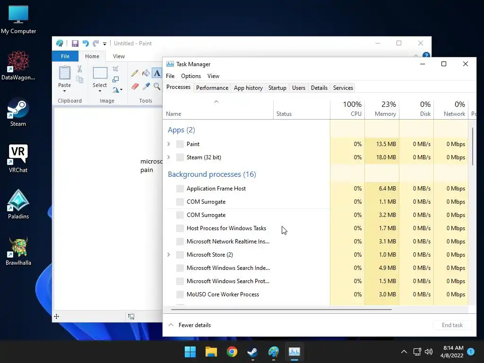The height and width of the screenshot is (363, 484).
Task: Click the Copy icon in Paint
Action: [x=79, y=79]
